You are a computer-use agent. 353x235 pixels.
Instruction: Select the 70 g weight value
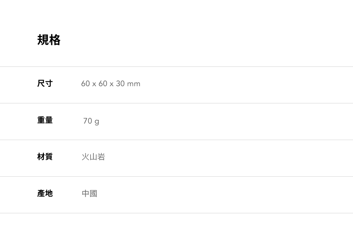point(91,121)
